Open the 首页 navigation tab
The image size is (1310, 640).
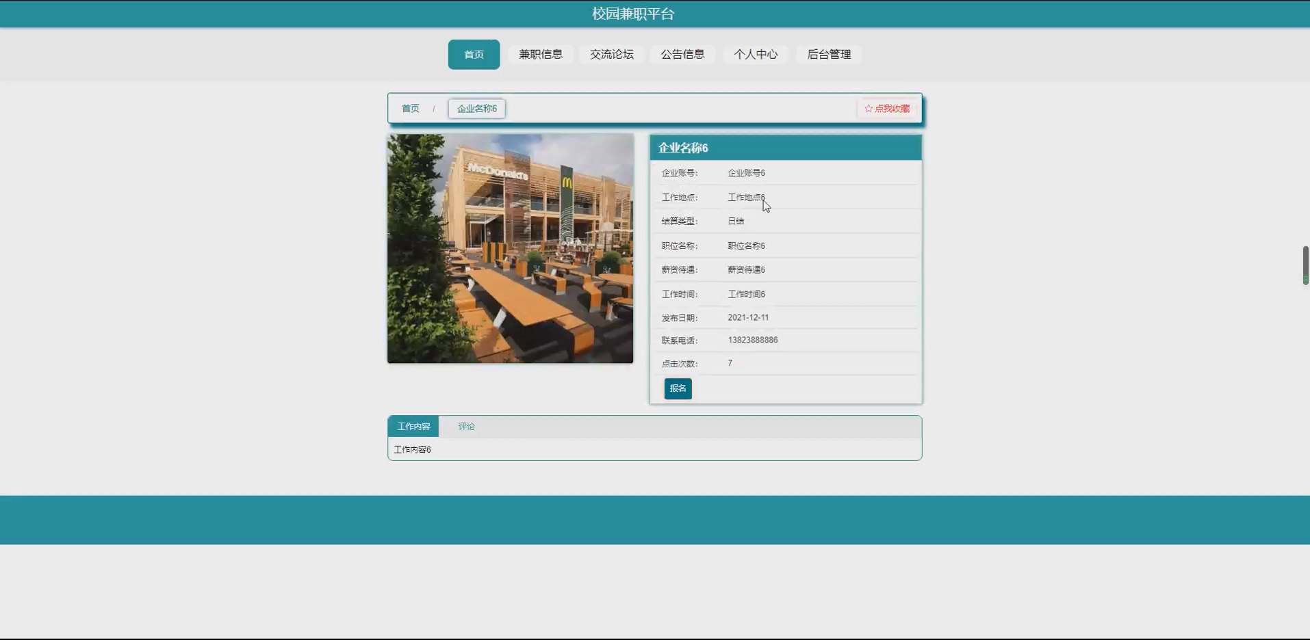pos(474,54)
